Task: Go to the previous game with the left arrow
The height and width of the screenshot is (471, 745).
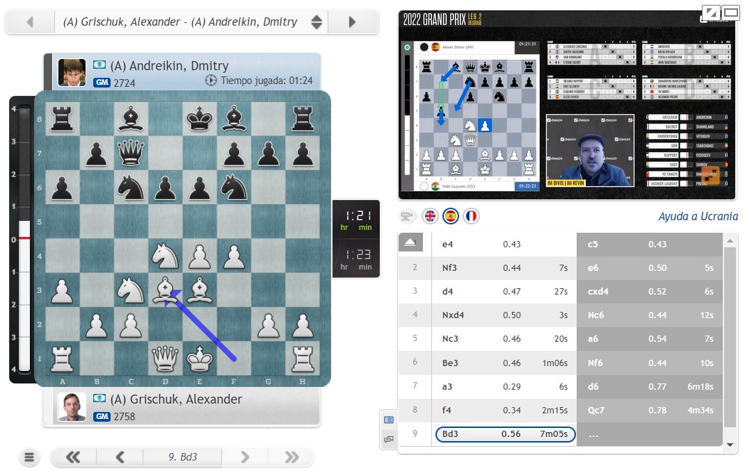Action: coord(31,22)
